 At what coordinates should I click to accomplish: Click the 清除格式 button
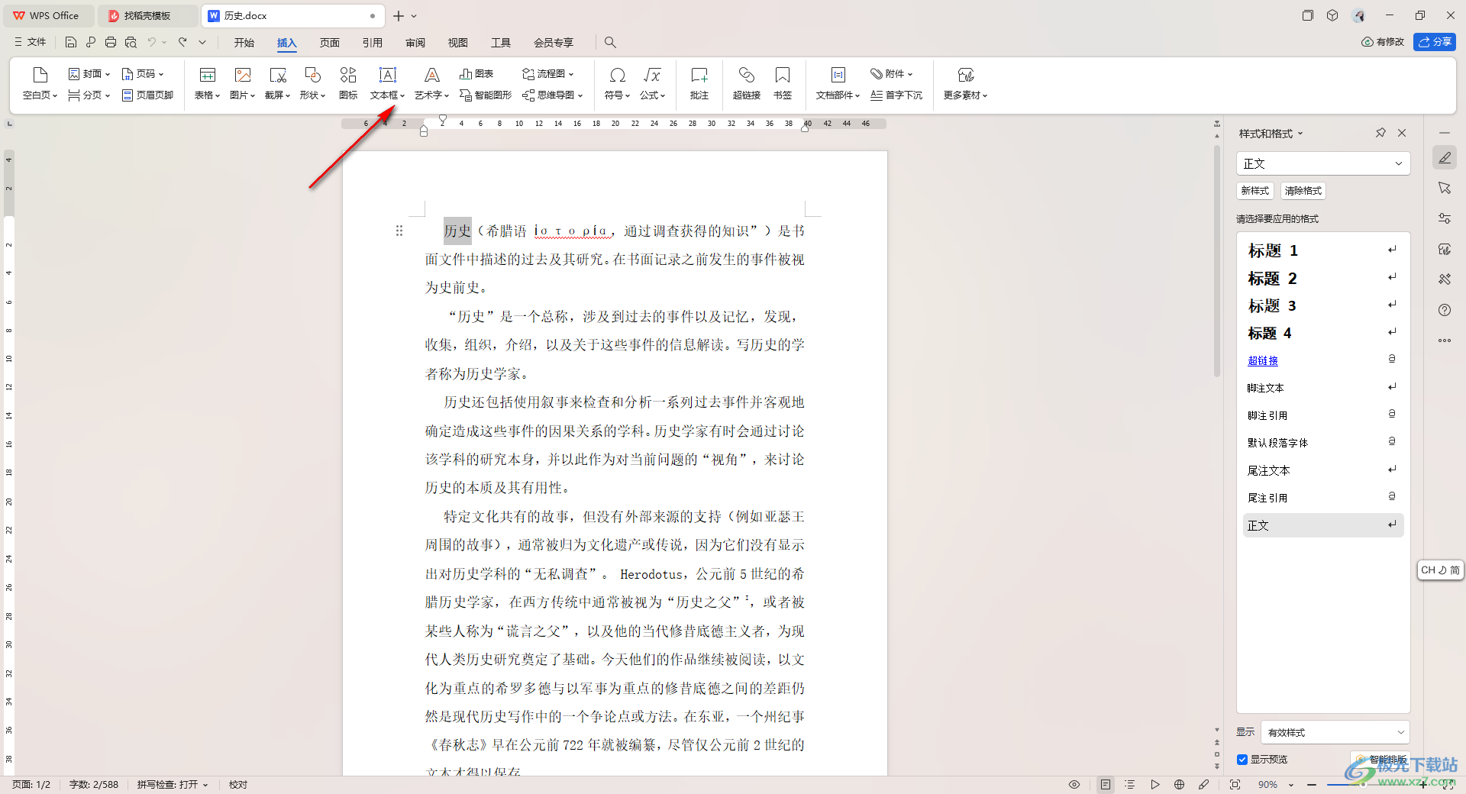pos(1303,191)
